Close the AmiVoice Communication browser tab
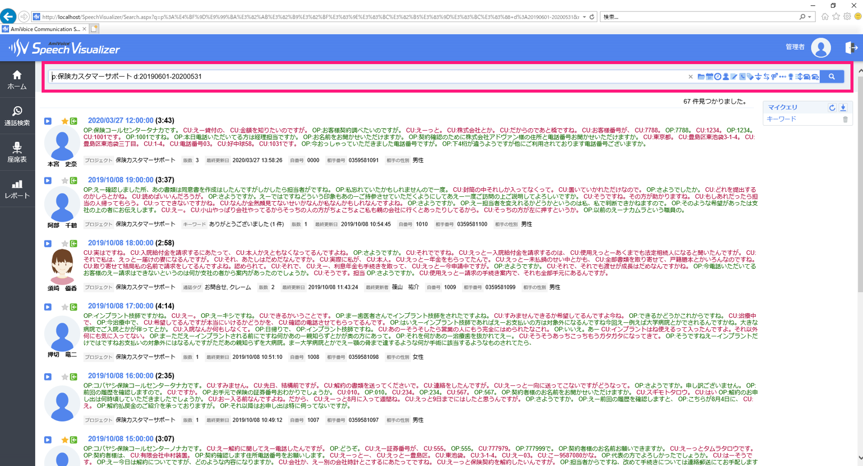 (x=84, y=29)
